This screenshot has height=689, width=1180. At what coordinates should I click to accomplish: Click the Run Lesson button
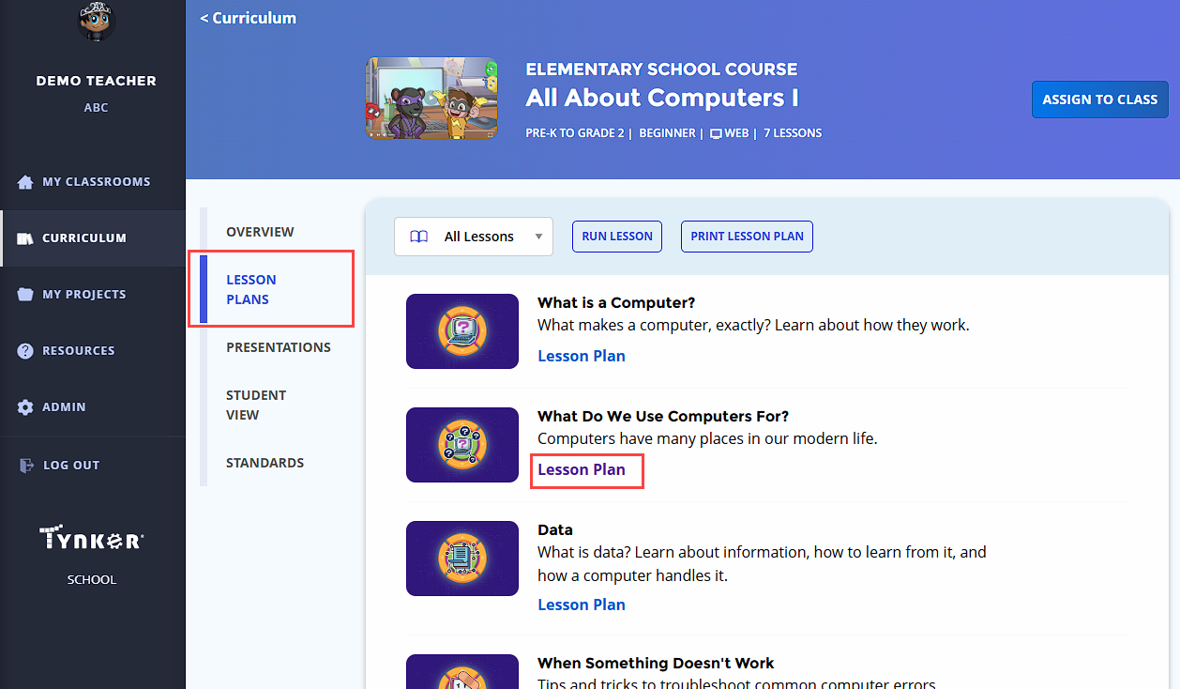[x=617, y=237]
